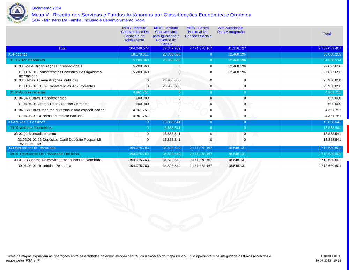349x270 pixels.
Task: Select the Receitas do totoloto nacional row
Action: [x=51, y=116]
